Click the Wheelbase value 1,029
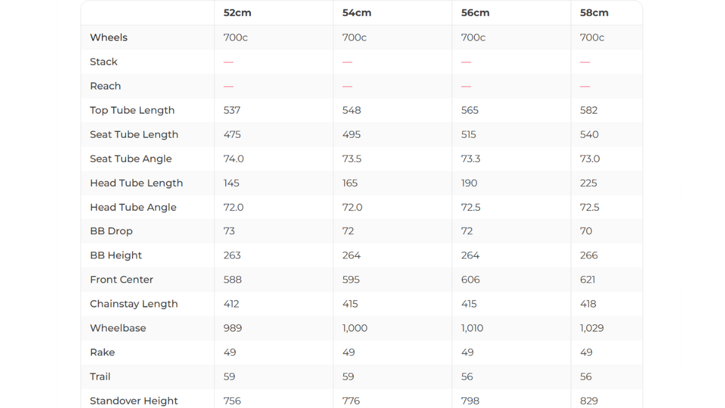 (591, 328)
